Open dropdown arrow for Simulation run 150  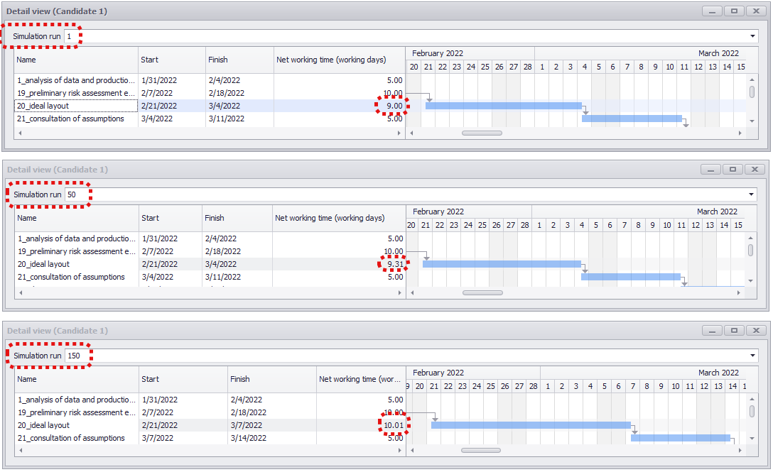click(752, 356)
